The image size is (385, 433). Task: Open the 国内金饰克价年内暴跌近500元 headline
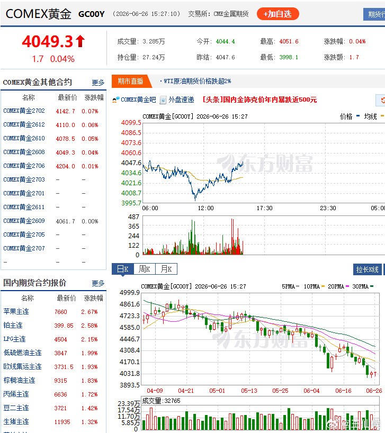(259, 100)
